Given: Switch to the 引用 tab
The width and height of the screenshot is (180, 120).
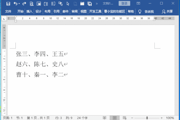Looking at the screenshot, I should pos(57,11).
